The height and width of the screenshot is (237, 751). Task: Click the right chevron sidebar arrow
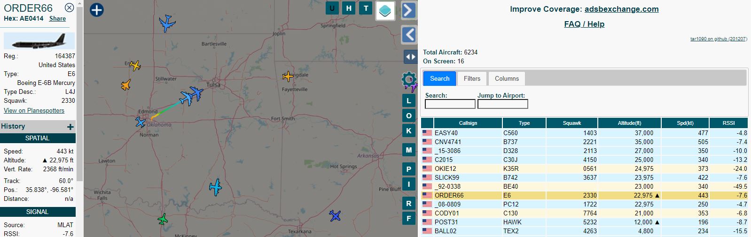pos(409,10)
